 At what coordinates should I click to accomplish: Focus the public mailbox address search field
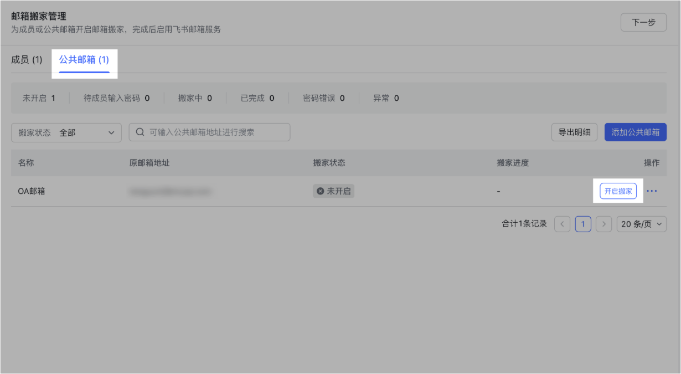216,132
